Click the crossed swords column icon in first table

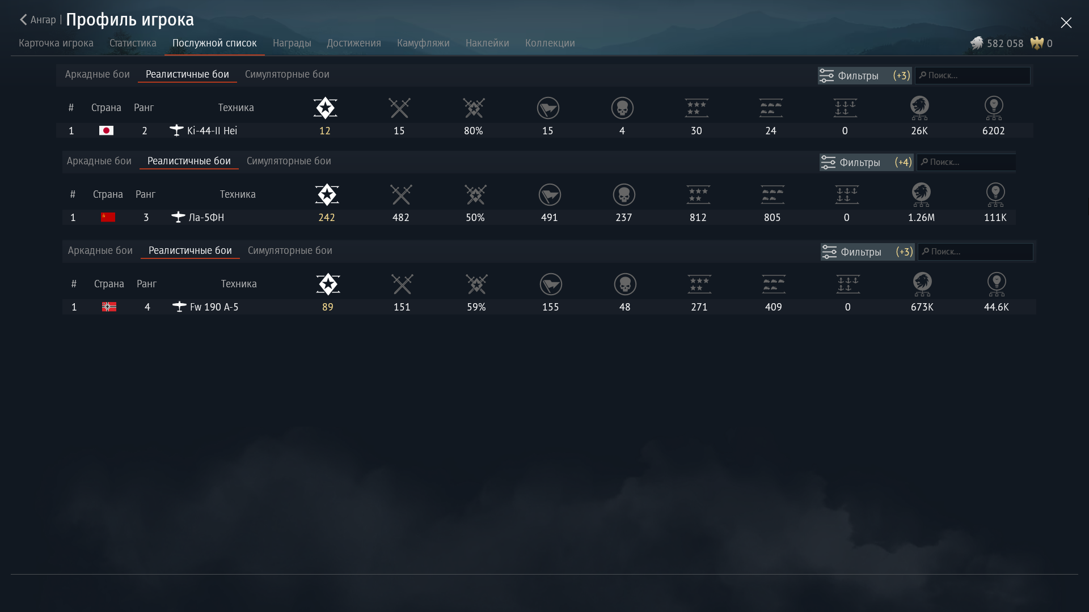click(399, 108)
